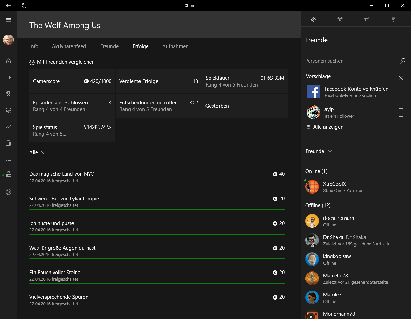Switch to Parties panel tab icon

(340, 19)
